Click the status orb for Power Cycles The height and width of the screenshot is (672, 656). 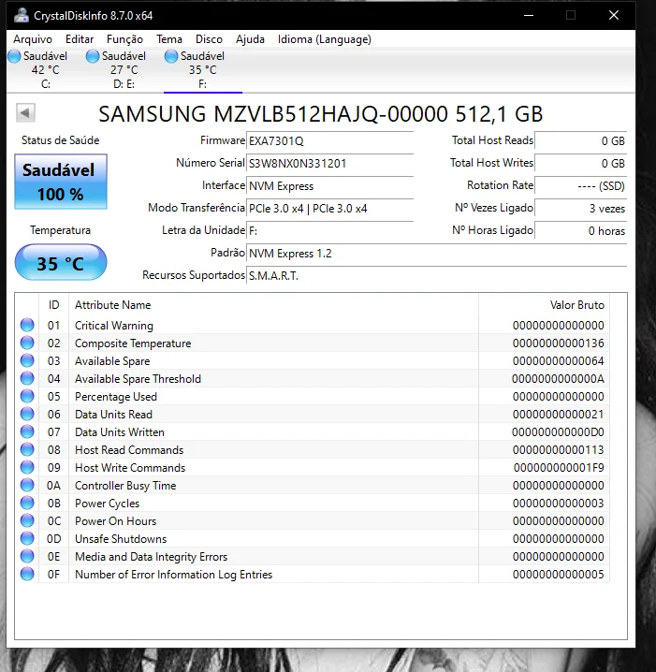click(x=27, y=503)
